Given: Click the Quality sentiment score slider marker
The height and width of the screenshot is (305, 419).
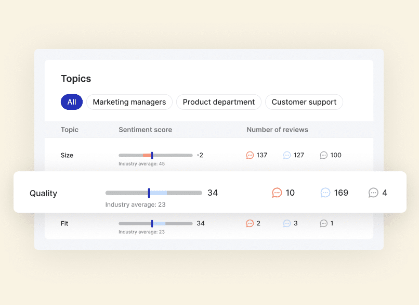Looking at the screenshot, I should (x=149, y=193).
